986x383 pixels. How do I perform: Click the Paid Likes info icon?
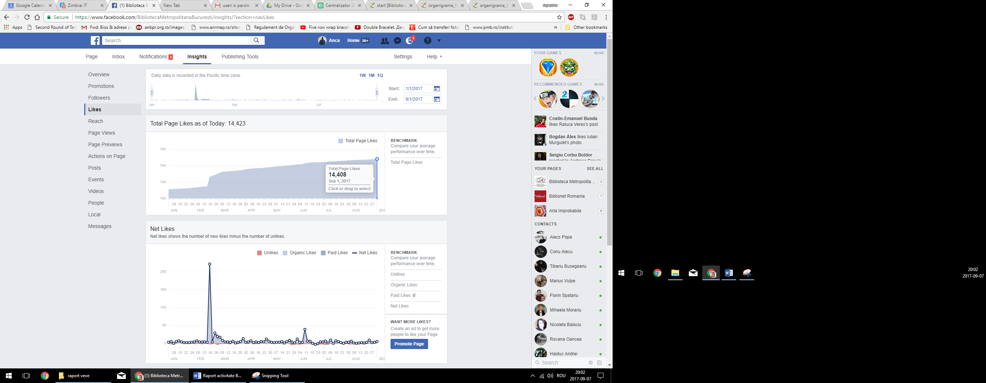414,295
